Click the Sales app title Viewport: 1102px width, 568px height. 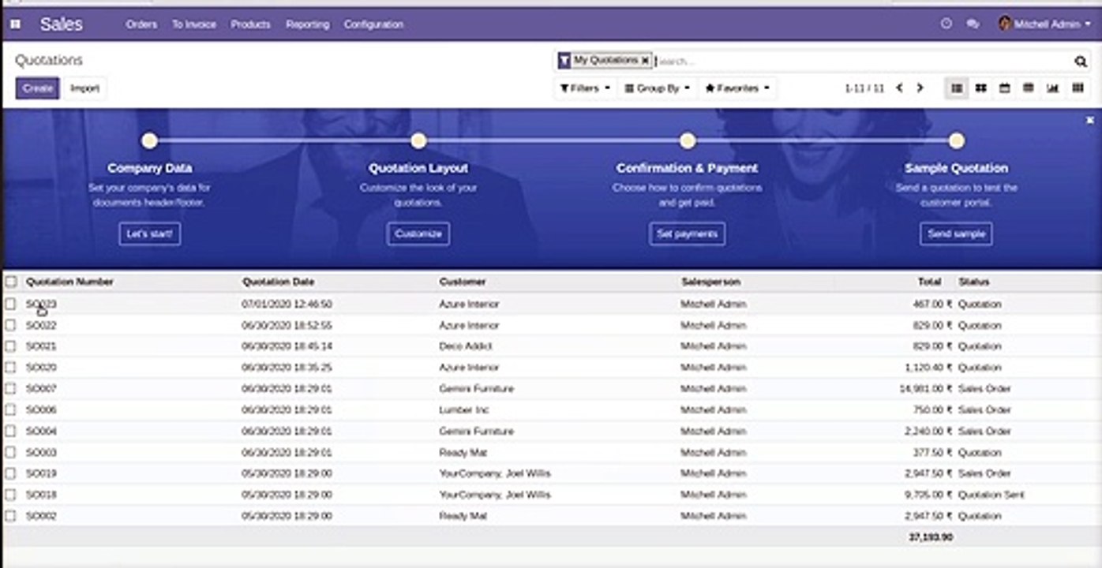(x=61, y=24)
